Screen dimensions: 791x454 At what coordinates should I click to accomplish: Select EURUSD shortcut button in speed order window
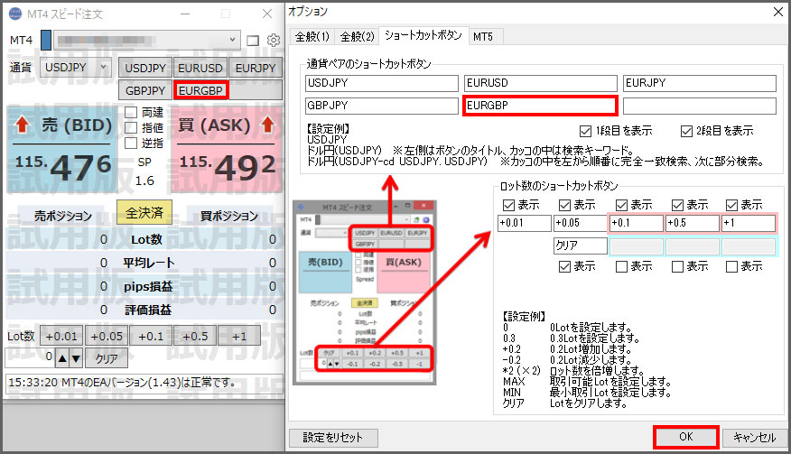point(200,68)
